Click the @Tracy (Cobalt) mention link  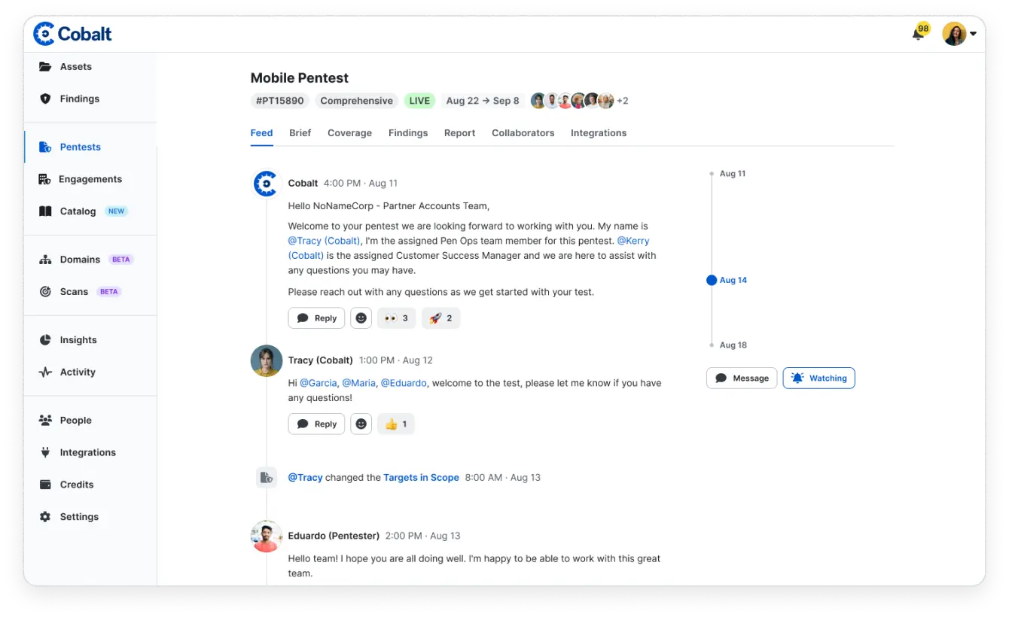coord(324,241)
